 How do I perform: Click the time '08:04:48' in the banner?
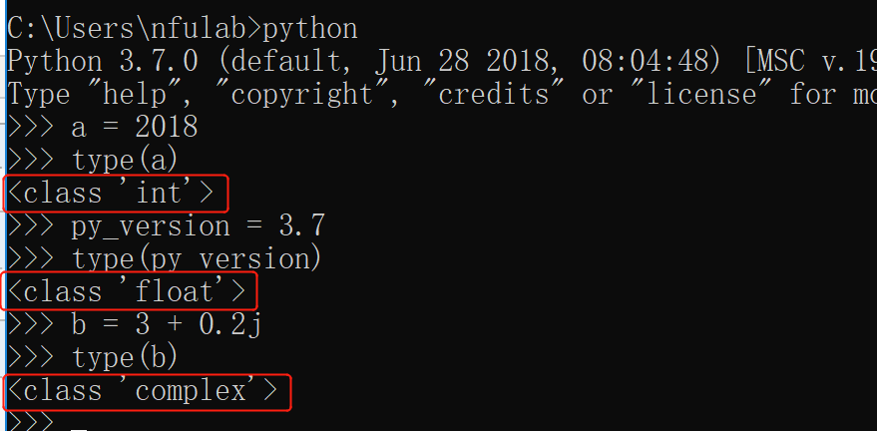pos(645,62)
